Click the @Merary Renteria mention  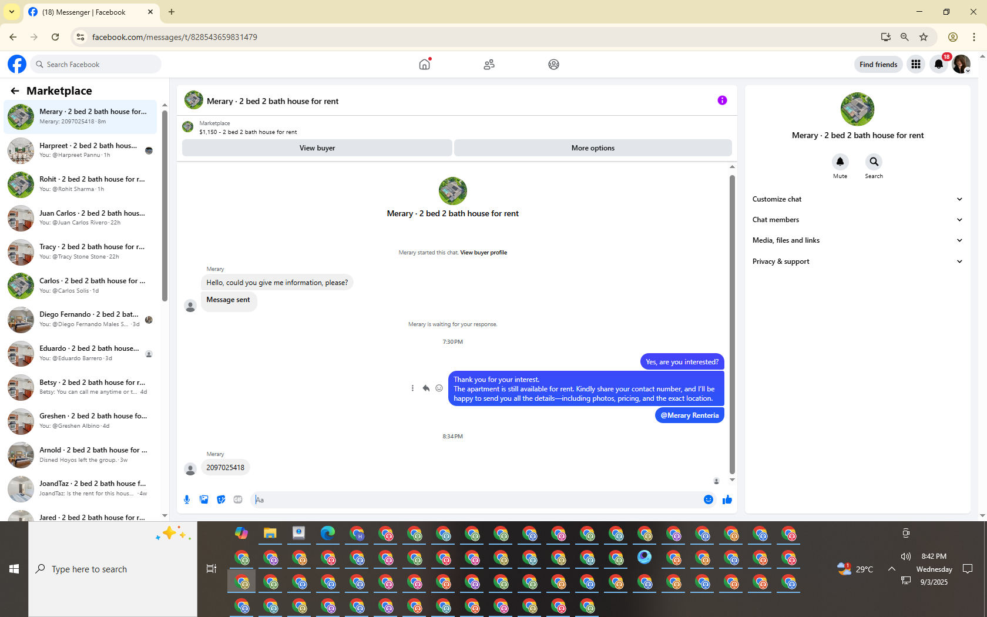690,415
